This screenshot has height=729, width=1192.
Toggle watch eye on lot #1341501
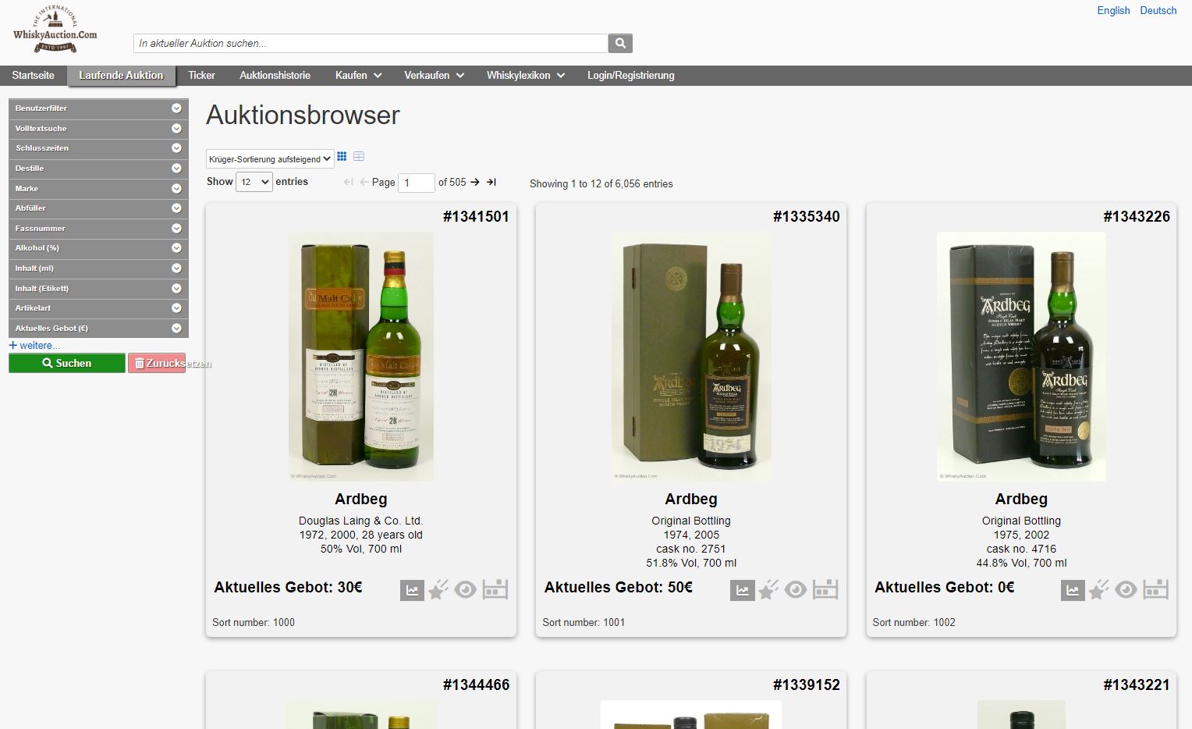pyautogui.click(x=466, y=590)
